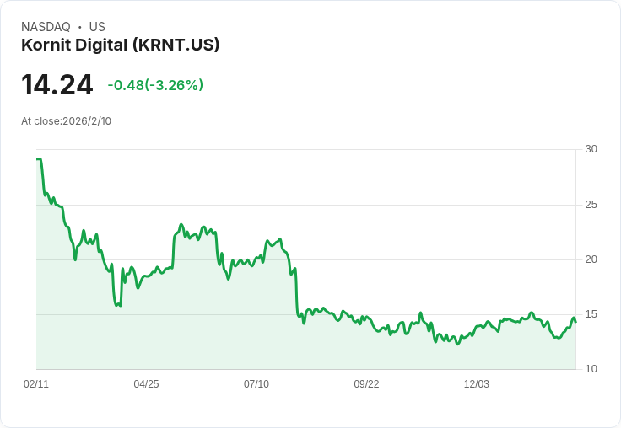
Task: Click the NASDAQ exchange label
Action: point(46,27)
